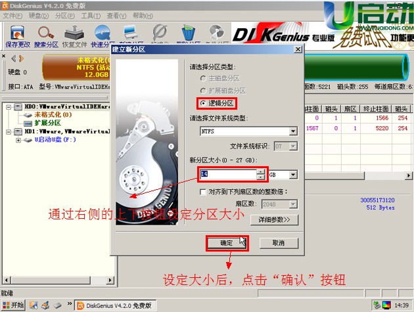
Task: Click the 终止柱面 column header
Action: (376, 109)
